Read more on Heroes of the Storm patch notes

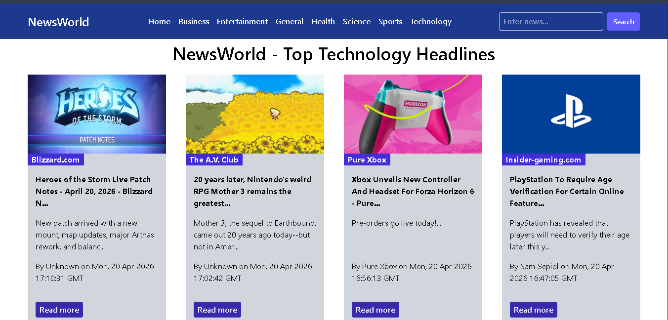pyautogui.click(x=59, y=310)
